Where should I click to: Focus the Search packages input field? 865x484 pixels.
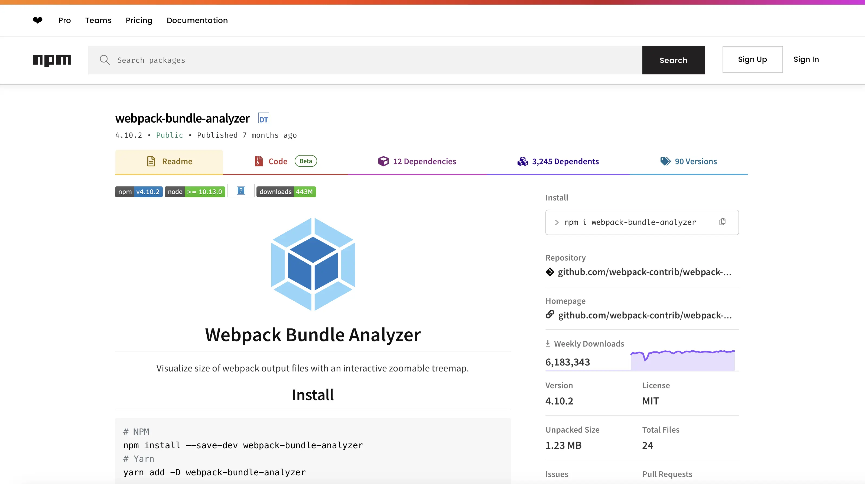click(369, 60)
